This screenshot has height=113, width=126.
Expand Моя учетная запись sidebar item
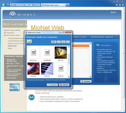(x=13, y=35)
